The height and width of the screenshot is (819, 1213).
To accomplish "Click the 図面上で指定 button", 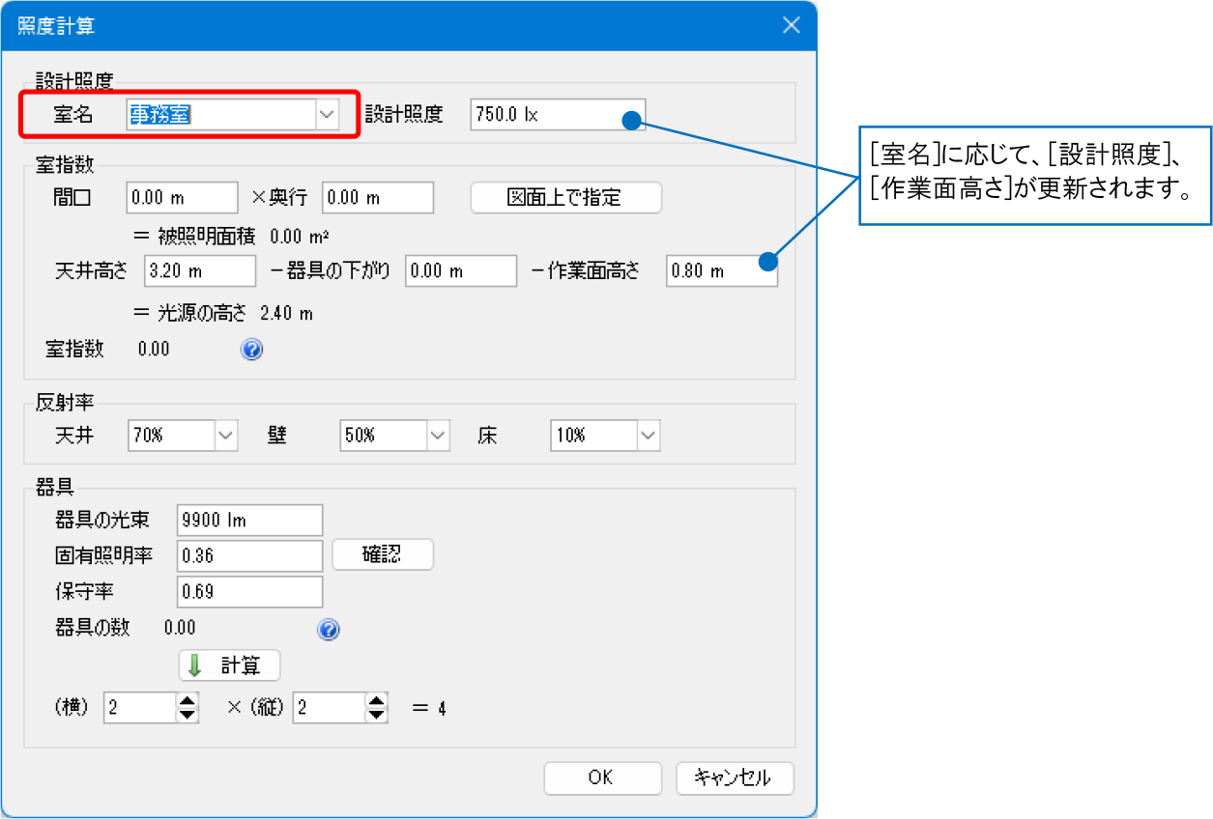I will [565, 198].
